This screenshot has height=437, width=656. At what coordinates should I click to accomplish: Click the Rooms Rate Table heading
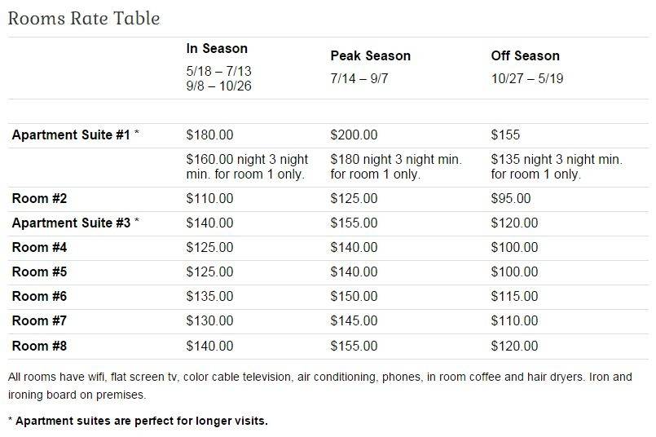point(84,17)
